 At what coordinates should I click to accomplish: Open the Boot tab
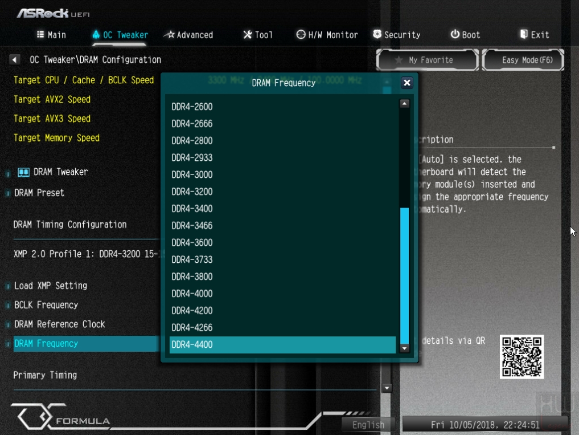[465, 35]
